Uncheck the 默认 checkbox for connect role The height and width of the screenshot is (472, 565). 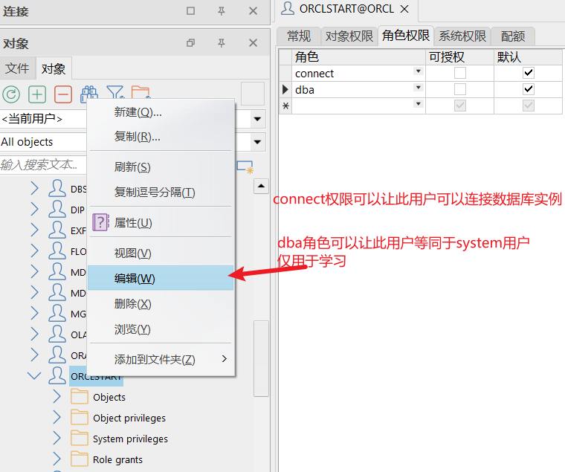tap(529, 73)
